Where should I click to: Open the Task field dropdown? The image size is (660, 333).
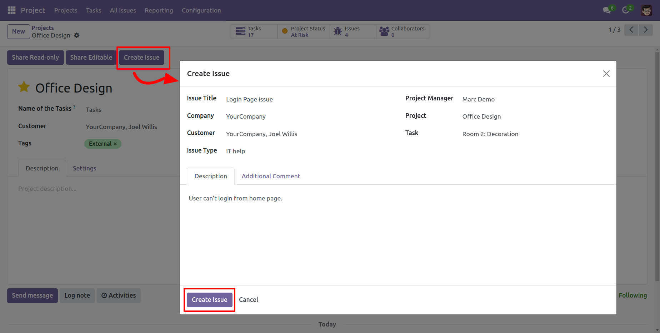[x=536, y=134]
